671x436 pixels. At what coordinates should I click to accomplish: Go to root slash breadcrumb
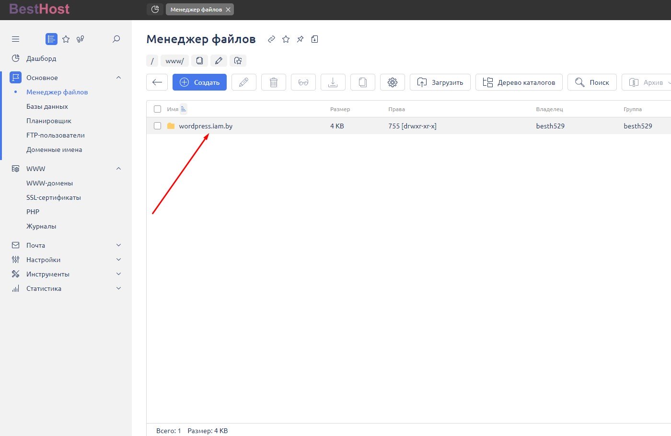(152, 61)
